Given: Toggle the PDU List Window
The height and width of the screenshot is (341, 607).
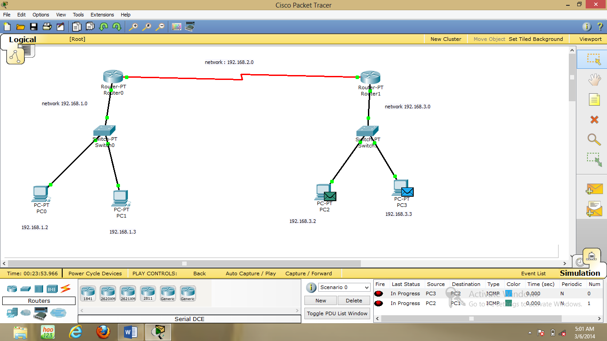Looking at the screenshot, I should (x=337, y=313).
